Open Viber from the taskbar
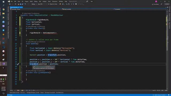The image size is (171, 96). pos(3,26)
